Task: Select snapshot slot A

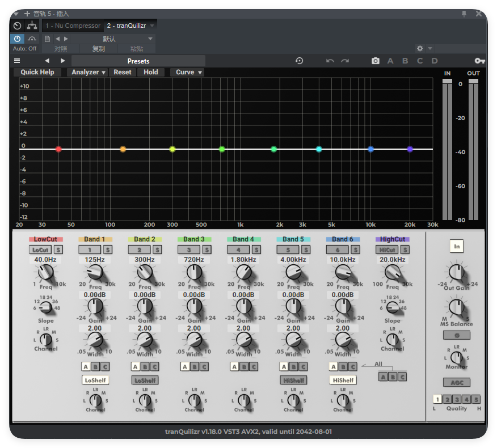Action: tap(390, 61)
